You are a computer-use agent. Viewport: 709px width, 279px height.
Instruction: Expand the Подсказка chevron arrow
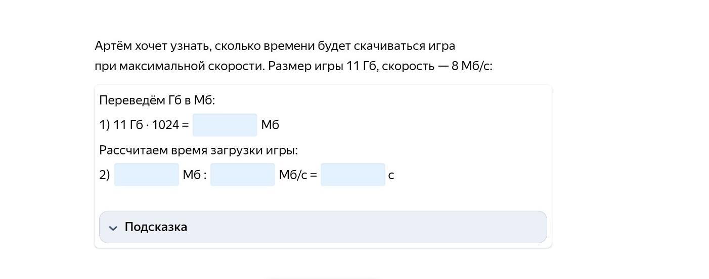click(x=113, y=228)
